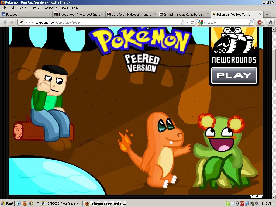Open the Windows Start menu
This screenshot has width=276, height=207.
coord(7,203)
